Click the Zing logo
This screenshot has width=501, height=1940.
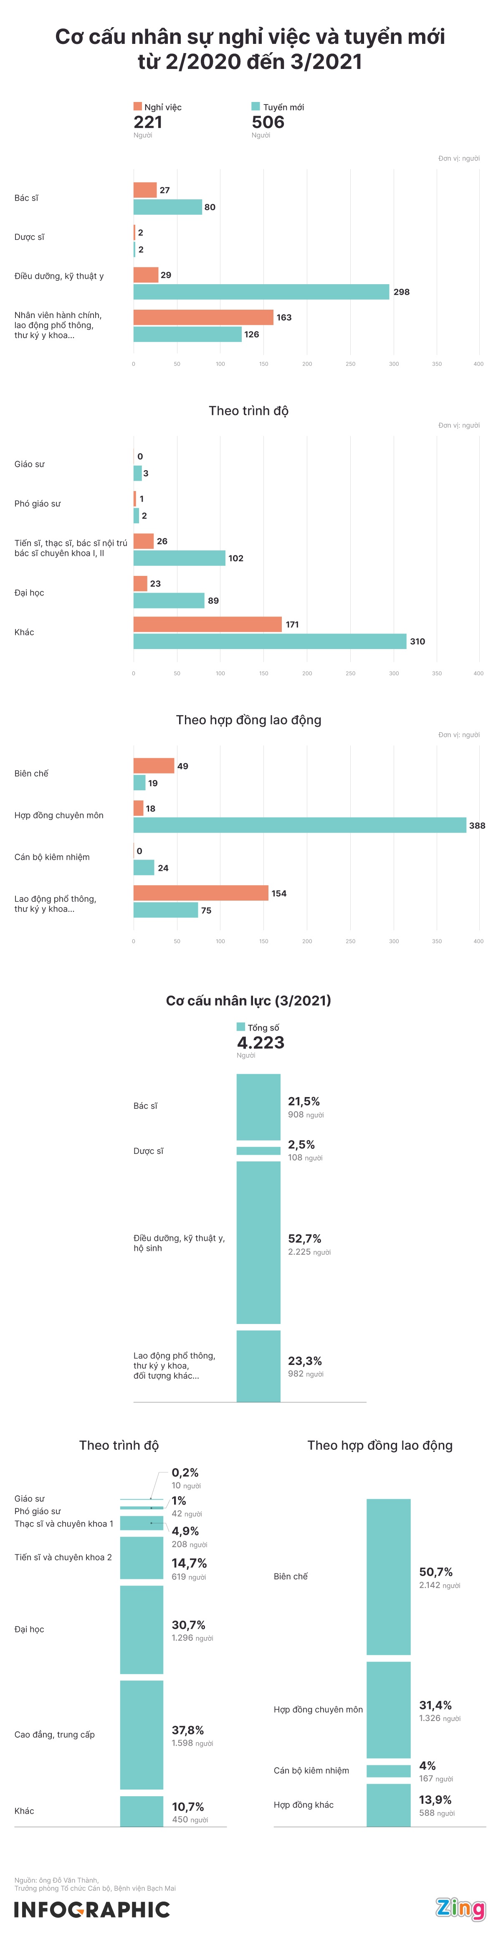[x=460, y=1908]
